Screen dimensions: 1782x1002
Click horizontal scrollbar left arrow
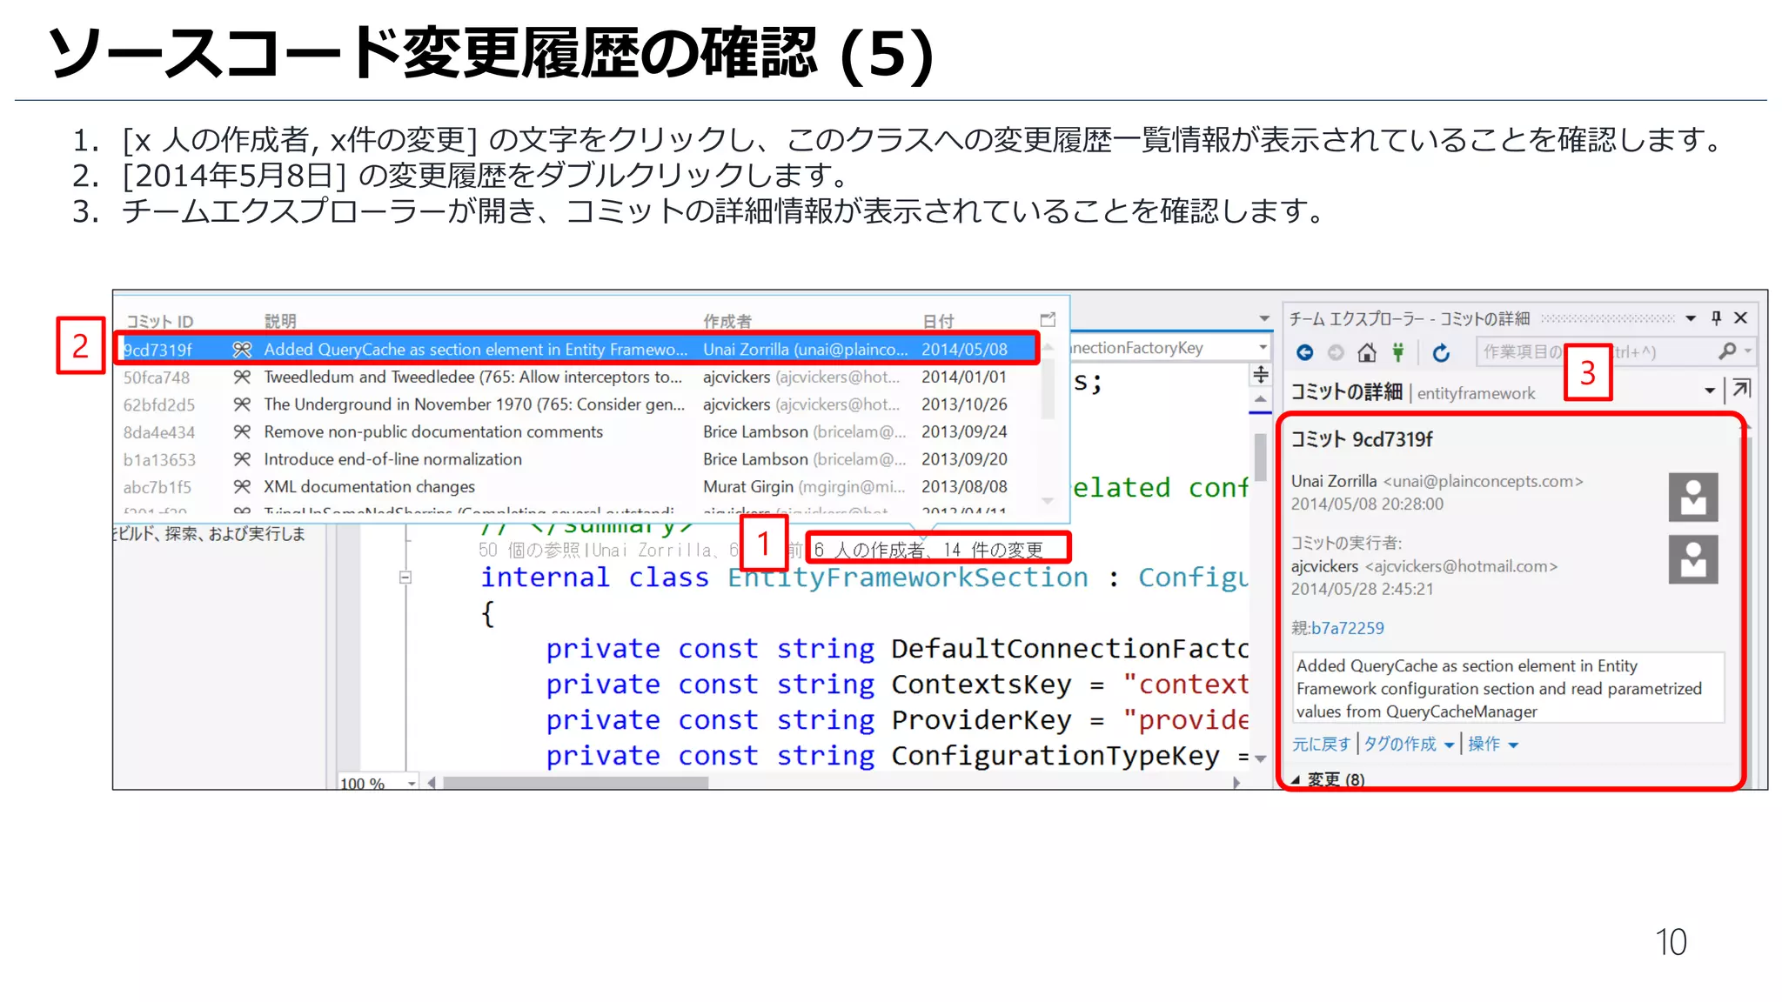(x=432, y=783)
